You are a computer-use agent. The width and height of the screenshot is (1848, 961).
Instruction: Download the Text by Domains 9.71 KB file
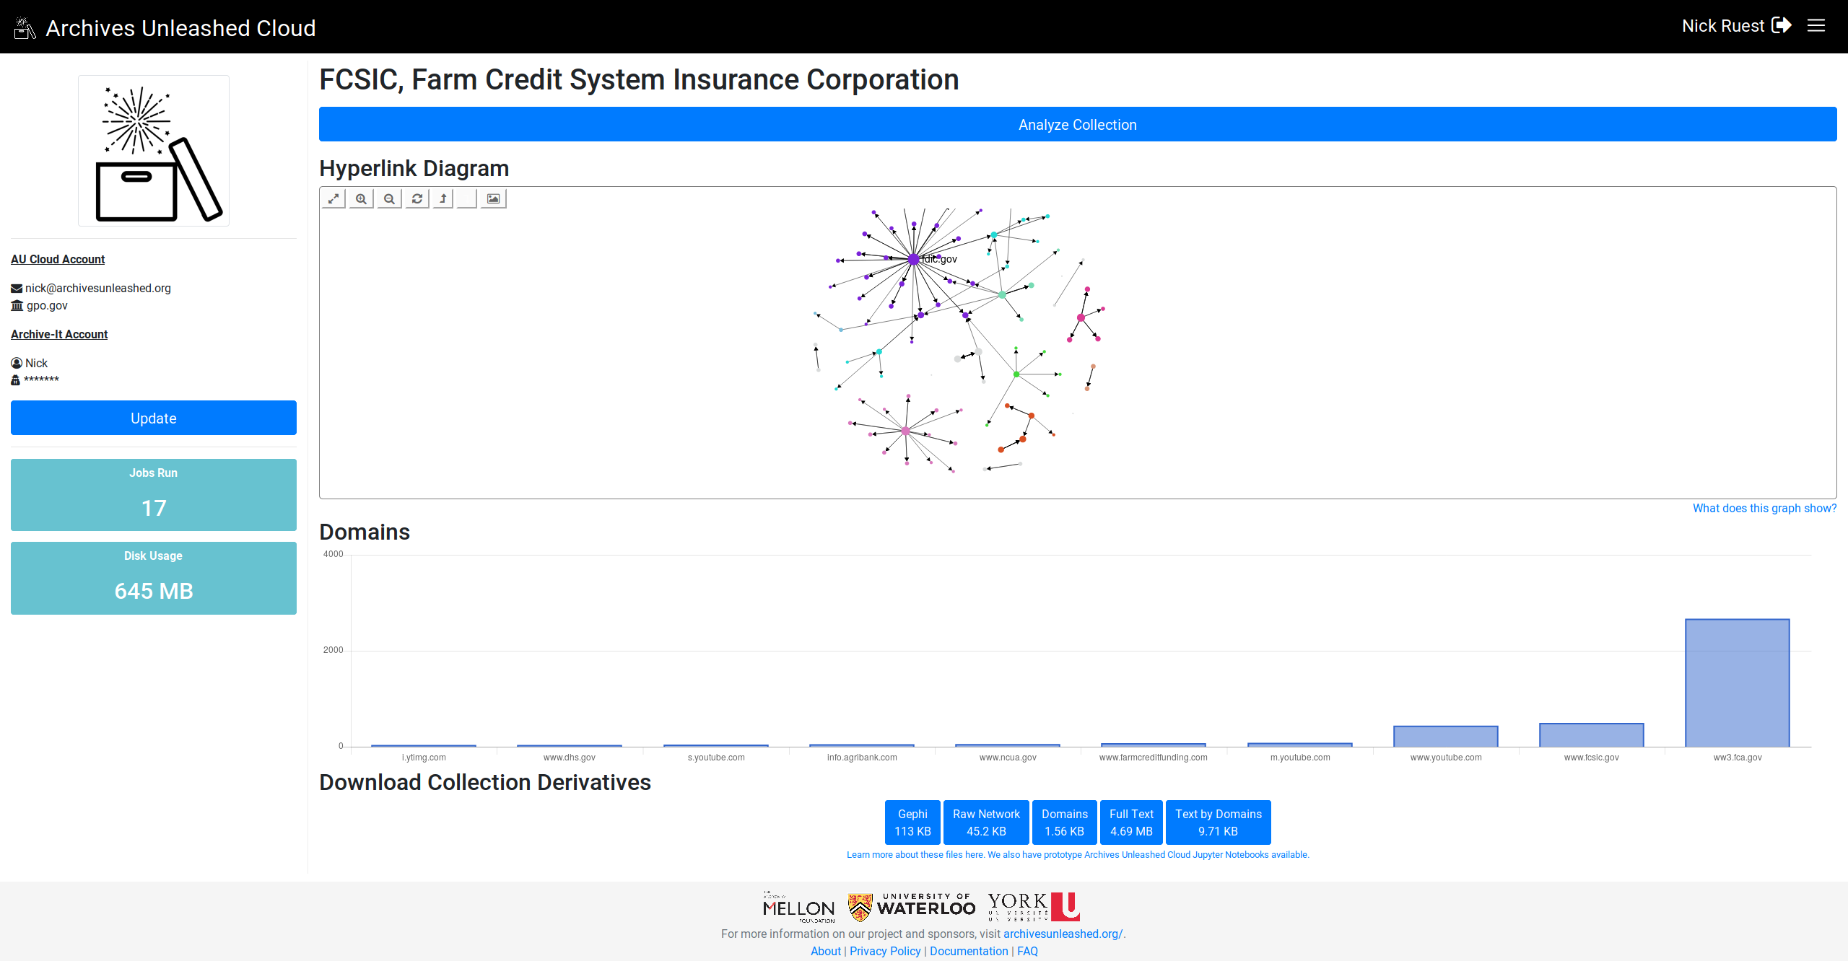1219,822
